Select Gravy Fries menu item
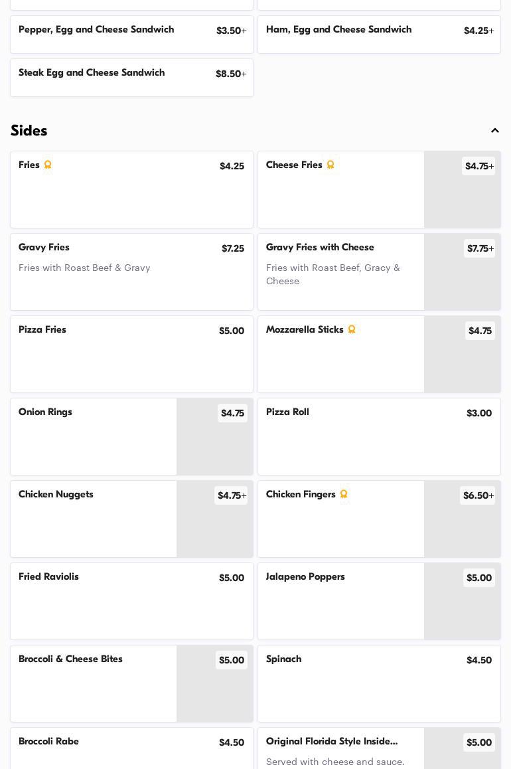 coord(131,272)
